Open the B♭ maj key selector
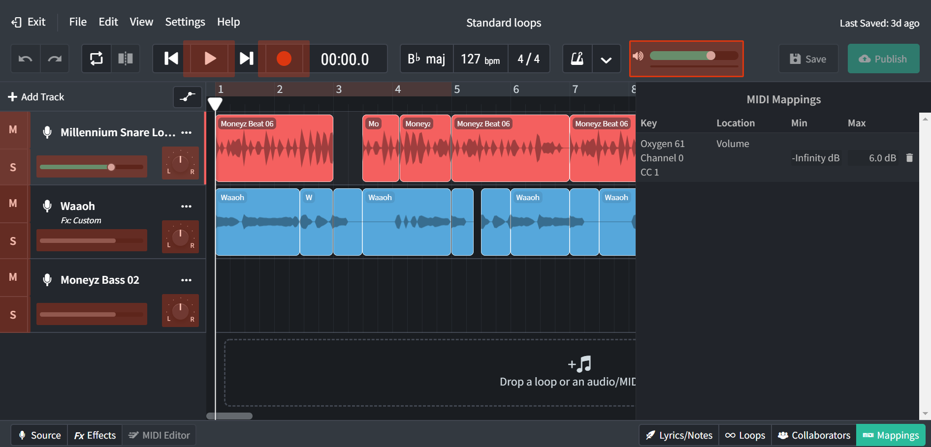The image size is (931, 447). click(426, 59)
